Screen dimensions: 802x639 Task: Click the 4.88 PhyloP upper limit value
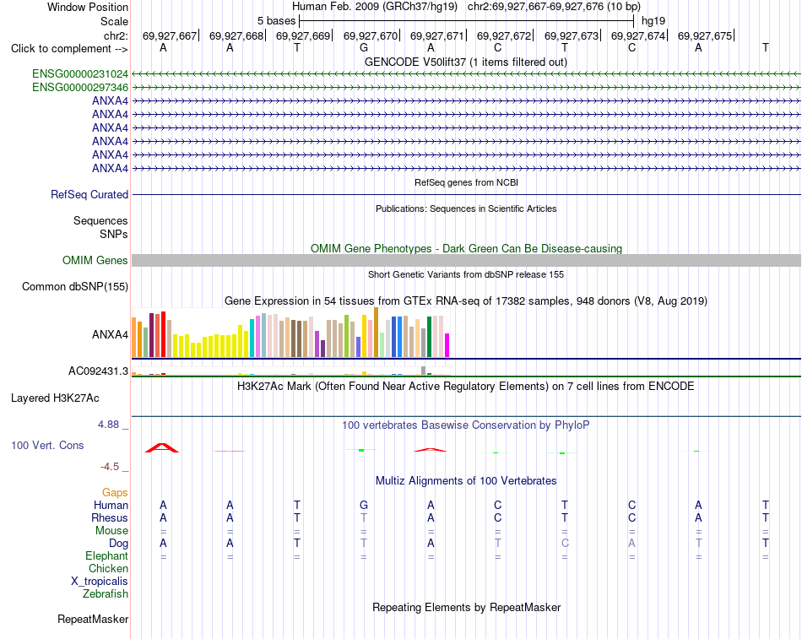click(x=108, y=424)
